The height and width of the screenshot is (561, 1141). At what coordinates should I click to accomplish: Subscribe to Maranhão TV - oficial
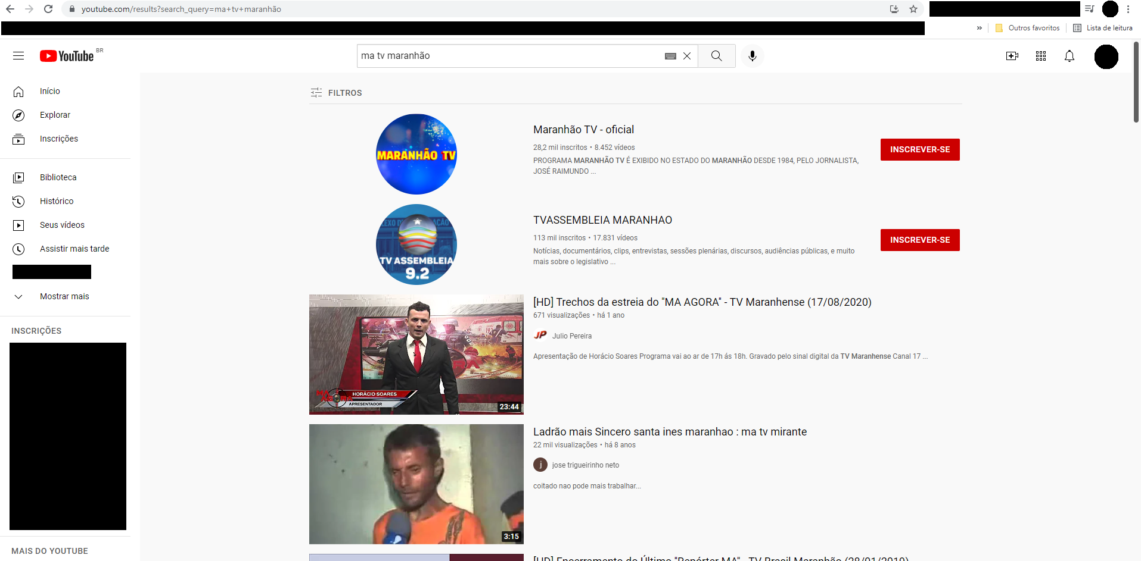[920, 149]
